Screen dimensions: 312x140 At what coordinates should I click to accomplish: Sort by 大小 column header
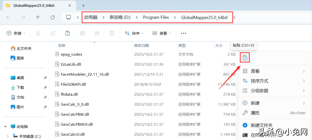(219, 45)
